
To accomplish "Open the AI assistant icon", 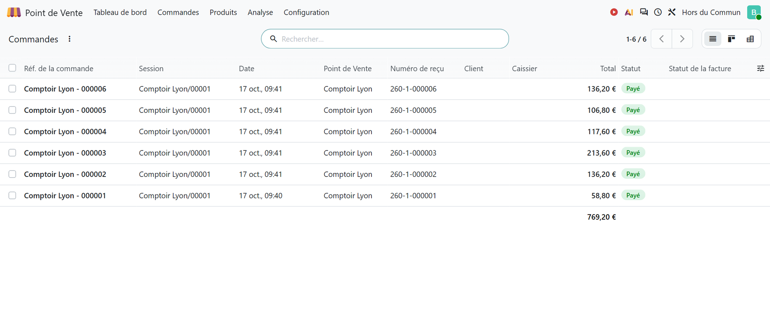I will (629, 12).
